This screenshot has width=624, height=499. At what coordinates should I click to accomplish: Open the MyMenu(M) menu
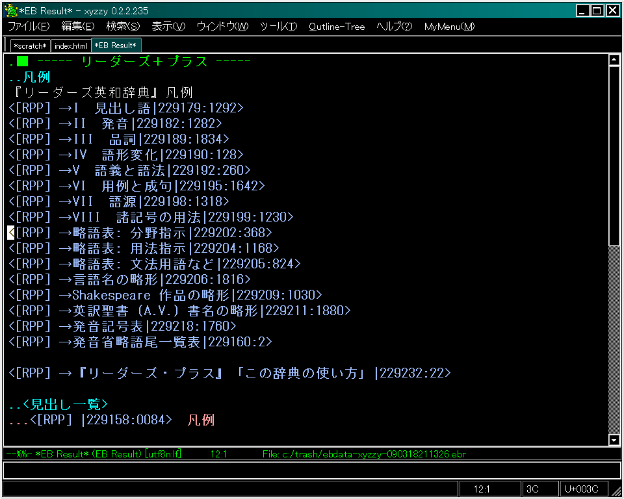(449, 27)
